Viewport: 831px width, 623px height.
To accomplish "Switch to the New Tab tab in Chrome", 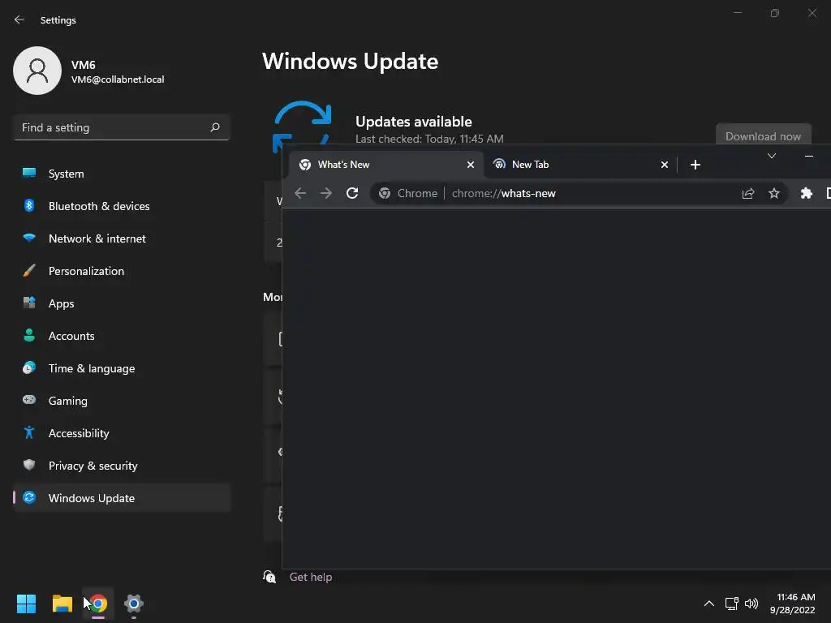I will click(x=580, y=165).
